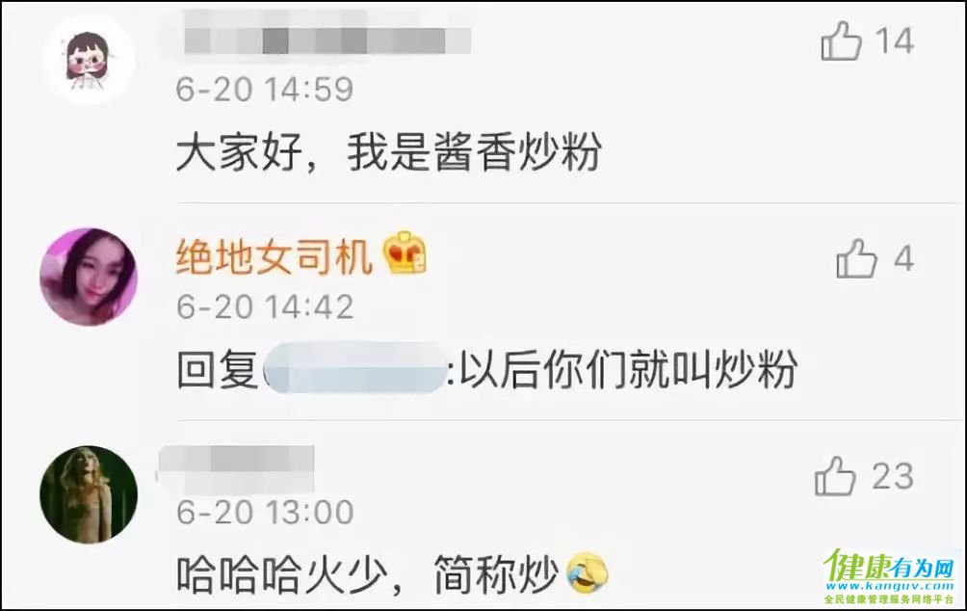Click the laughing-crying emoji in last comment

tap(586, 573)
